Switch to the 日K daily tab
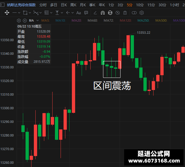The image size is (185, 167). tap(64, 5)
